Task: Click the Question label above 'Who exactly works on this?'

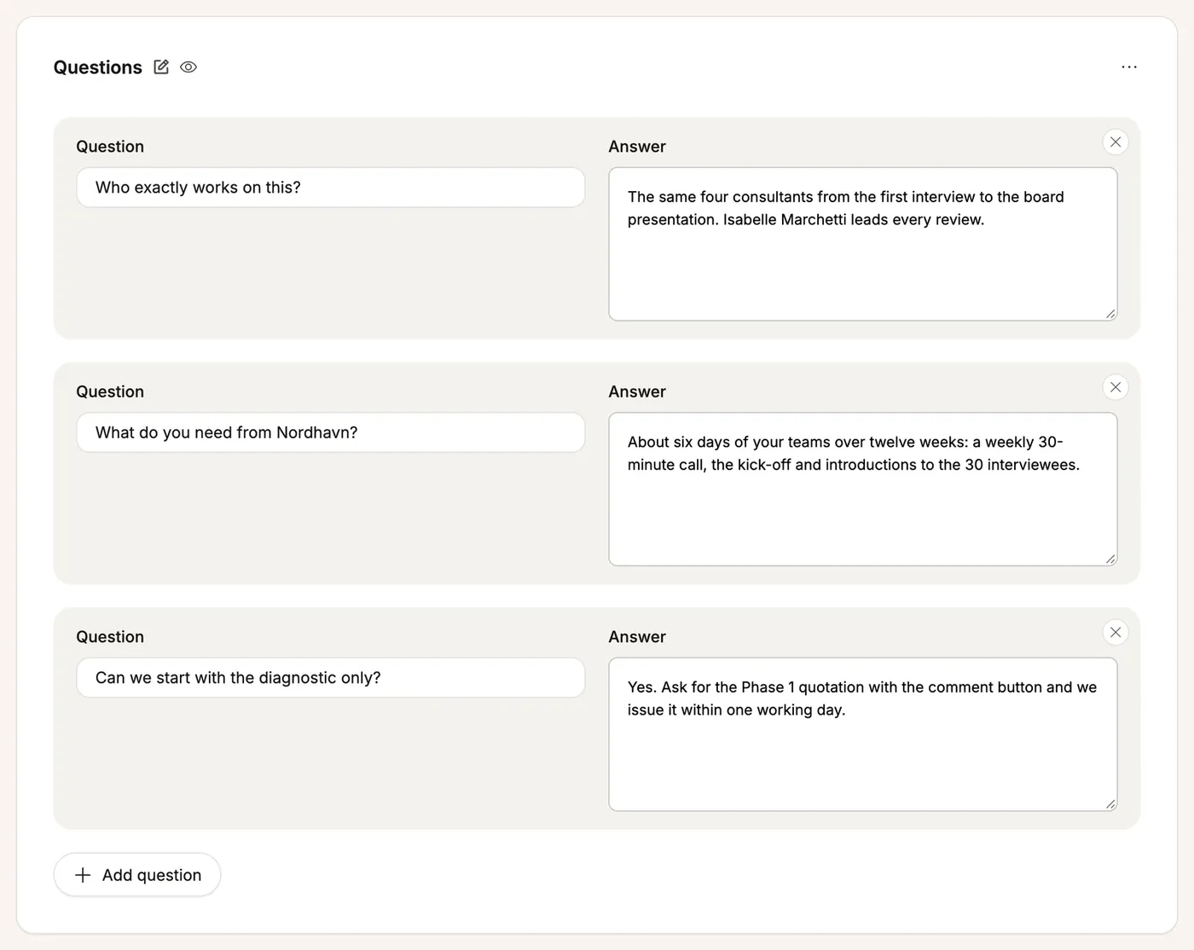Action: tap(110, 147)
